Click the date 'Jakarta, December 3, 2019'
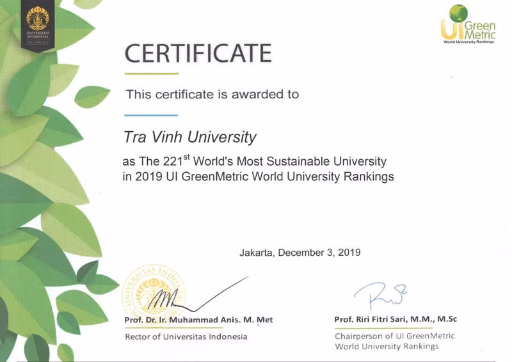This screenshot has height=362, width=512. tap(300, 252)
